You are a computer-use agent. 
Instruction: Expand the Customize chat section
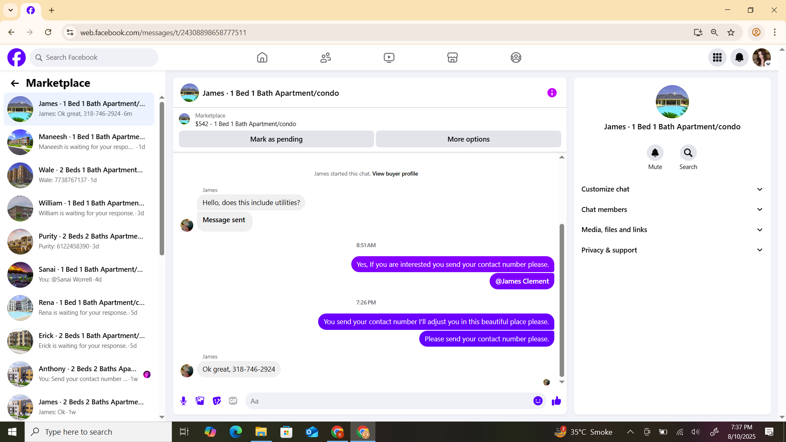pos(672,189)
